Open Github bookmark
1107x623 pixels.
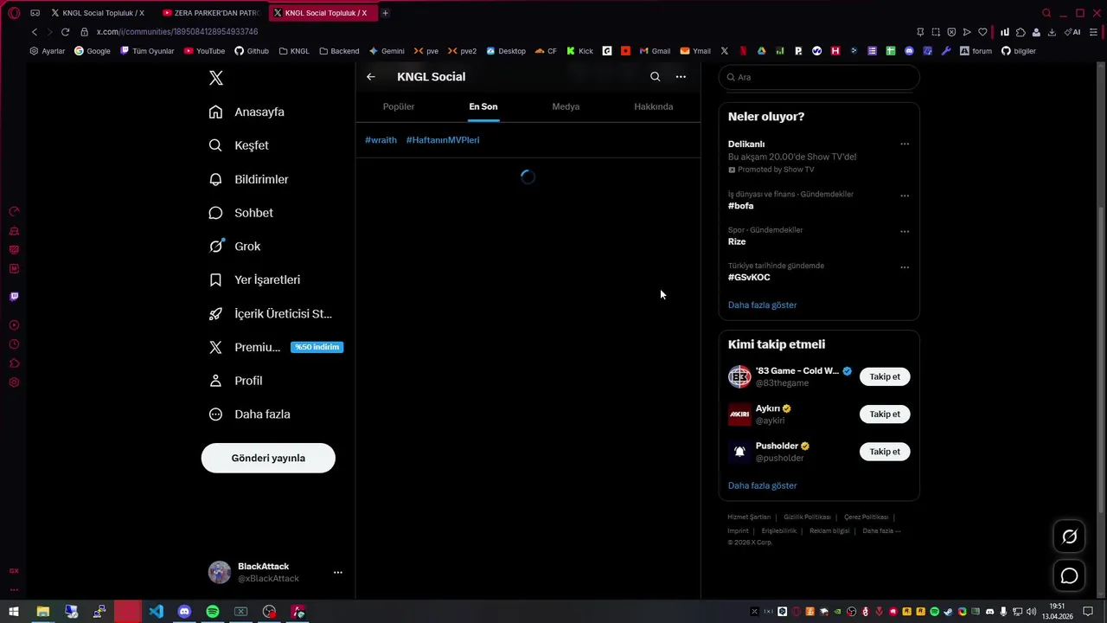click(x=252, y=51)
